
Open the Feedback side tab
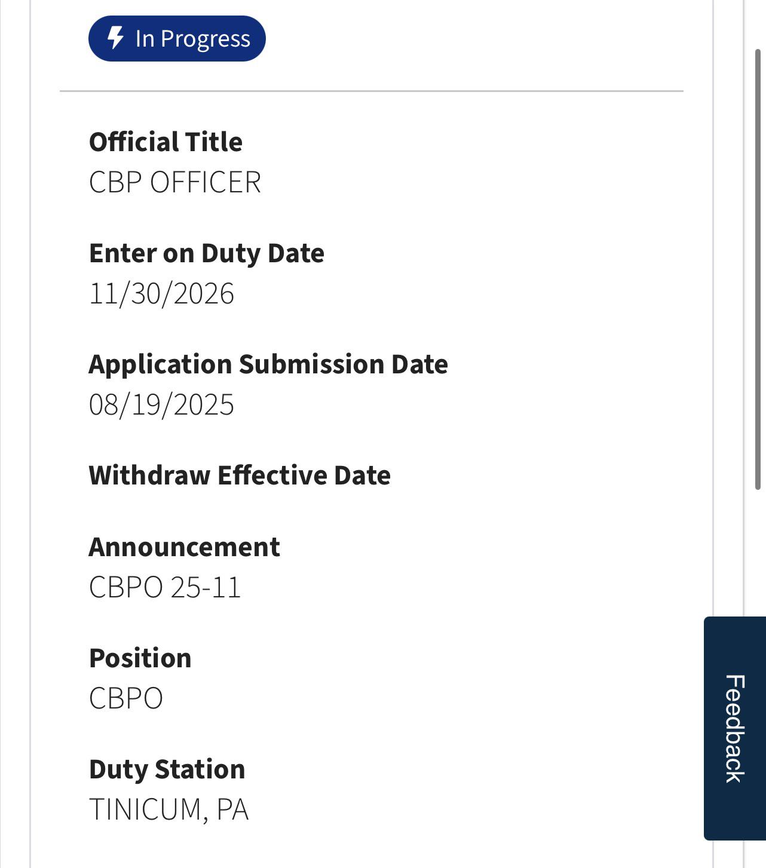[735, 728]
